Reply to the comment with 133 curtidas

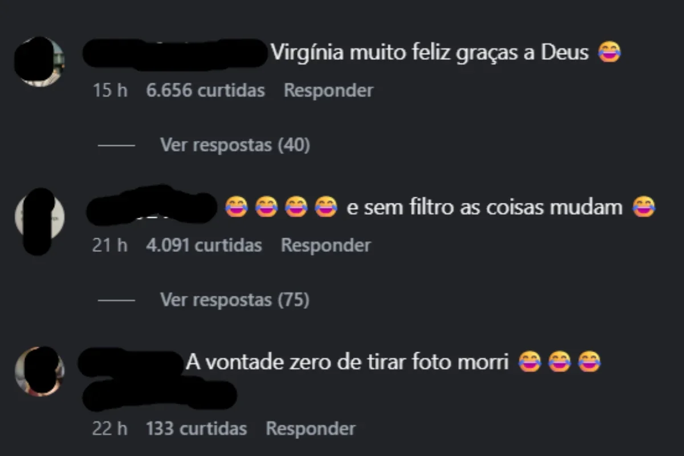(x=311, y=428)
